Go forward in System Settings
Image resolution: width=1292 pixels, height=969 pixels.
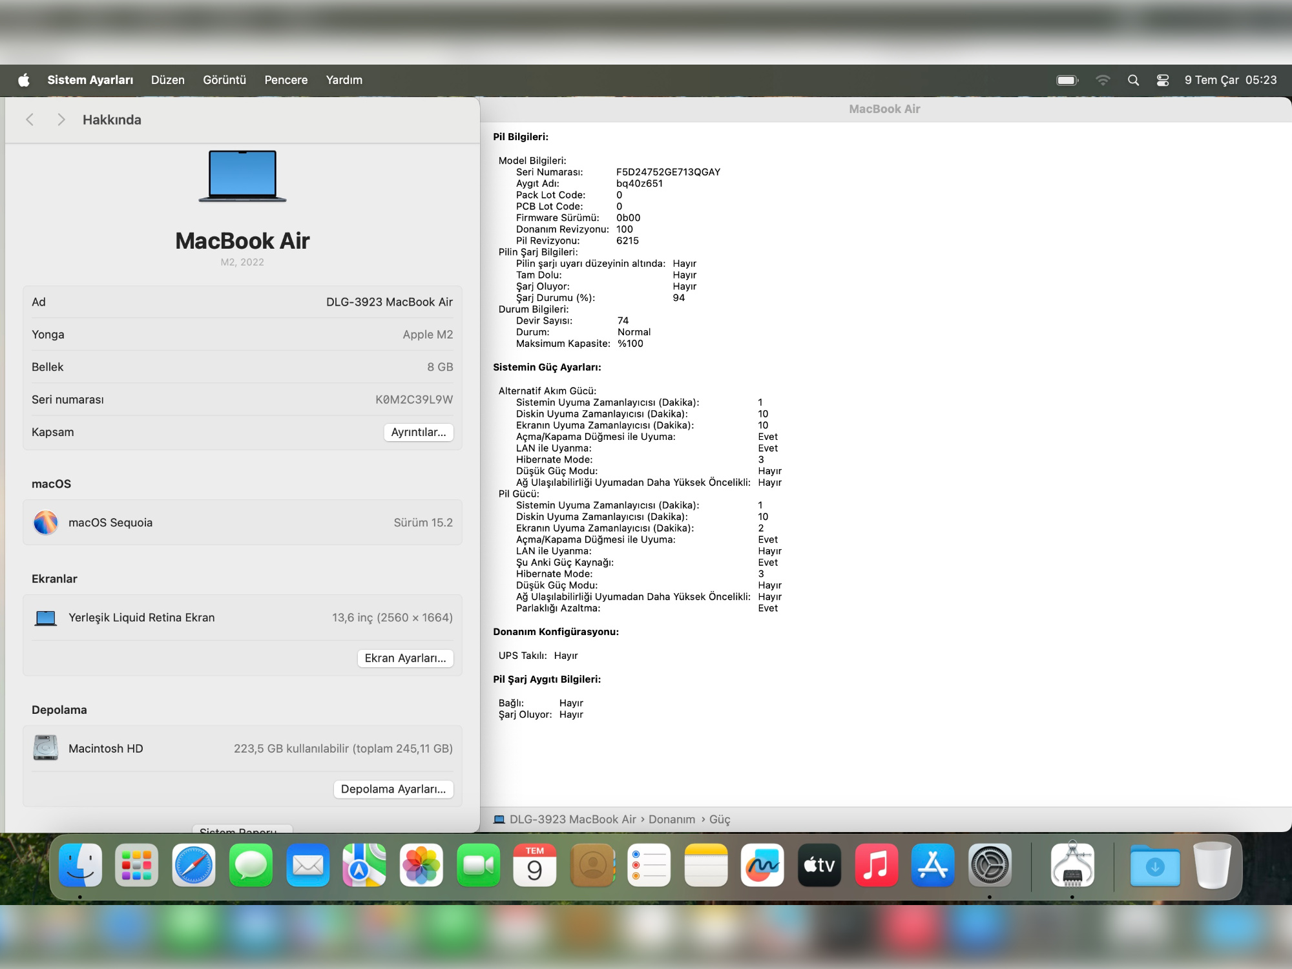pyautogui.click(x=61, y=120)
